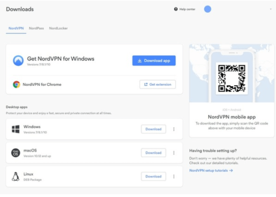Open NordVPN setup tutorials link
Viewport: 276px width, 197px height.
211,171
